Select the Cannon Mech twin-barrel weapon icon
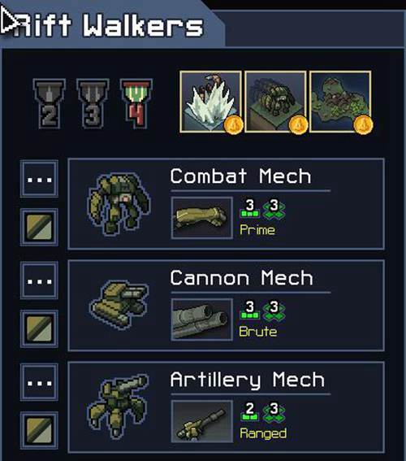This screenshot has height=461, width=406. click(x=202, y=320)
